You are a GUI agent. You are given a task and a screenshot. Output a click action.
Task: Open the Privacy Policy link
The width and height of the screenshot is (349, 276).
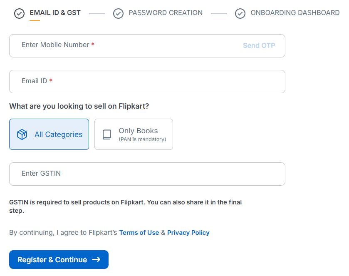coord(188,232)
